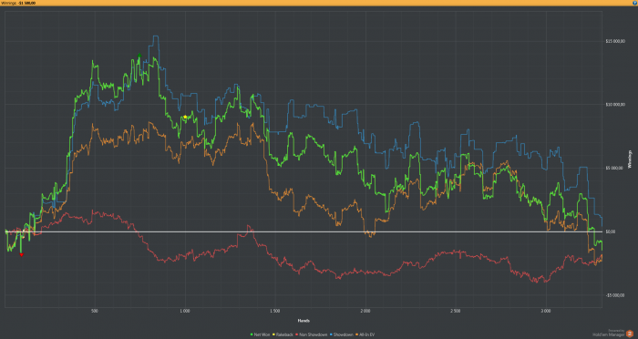Click the 1 000 hands x-axis label
Image resolution: width=638 pixels, height=339 pixels.
point(185,311)
